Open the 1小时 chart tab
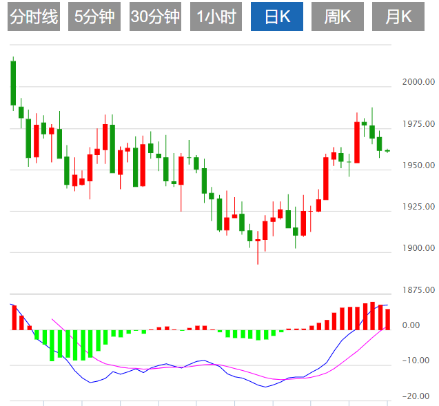Image resolution: width=439 pixels, height=406 pixels. [x=216, y=17]
